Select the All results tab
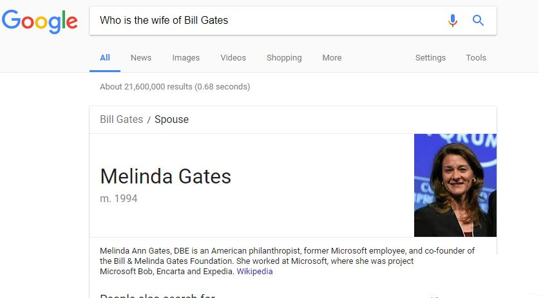This screenshot has width=552, height=298. (105, 58)
